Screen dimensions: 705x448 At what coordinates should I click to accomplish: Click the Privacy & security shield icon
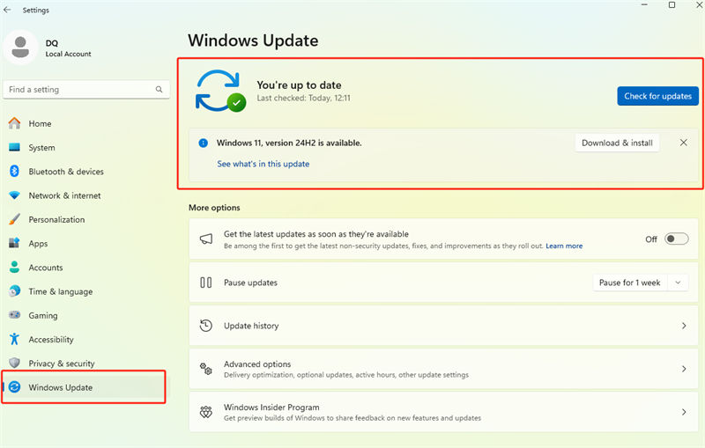[14, 363]
